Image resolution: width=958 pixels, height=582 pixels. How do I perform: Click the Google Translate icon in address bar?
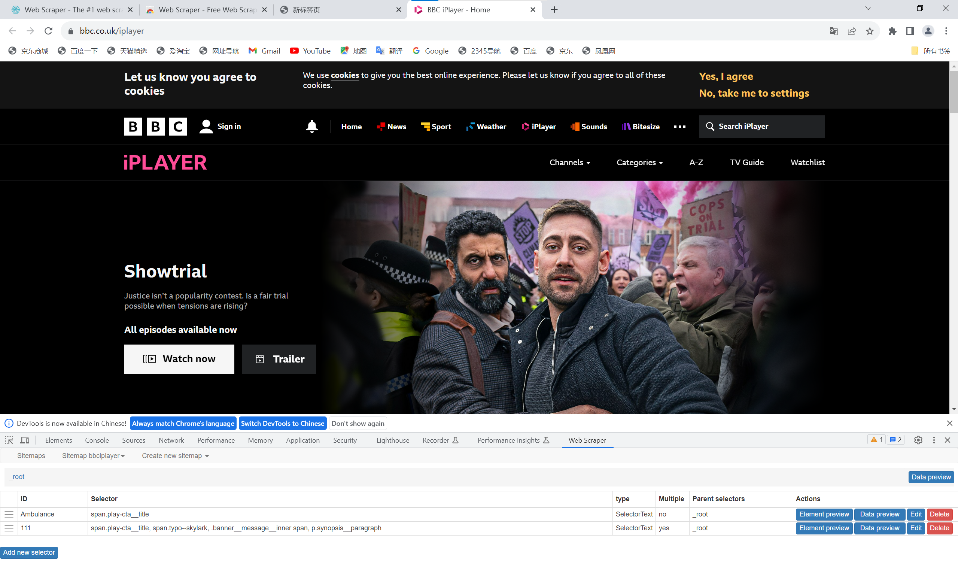pyautogui.click(x=833, y=31)
